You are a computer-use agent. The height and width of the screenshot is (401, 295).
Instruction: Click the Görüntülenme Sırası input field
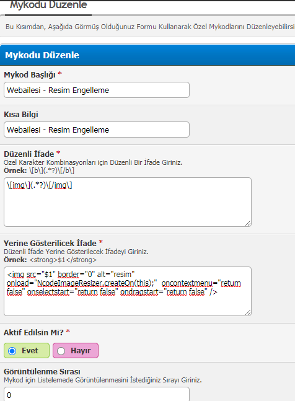tap(97, 394)
